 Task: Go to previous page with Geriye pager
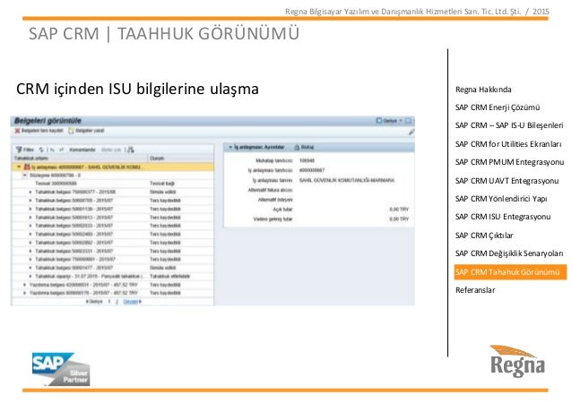[94, 302]
